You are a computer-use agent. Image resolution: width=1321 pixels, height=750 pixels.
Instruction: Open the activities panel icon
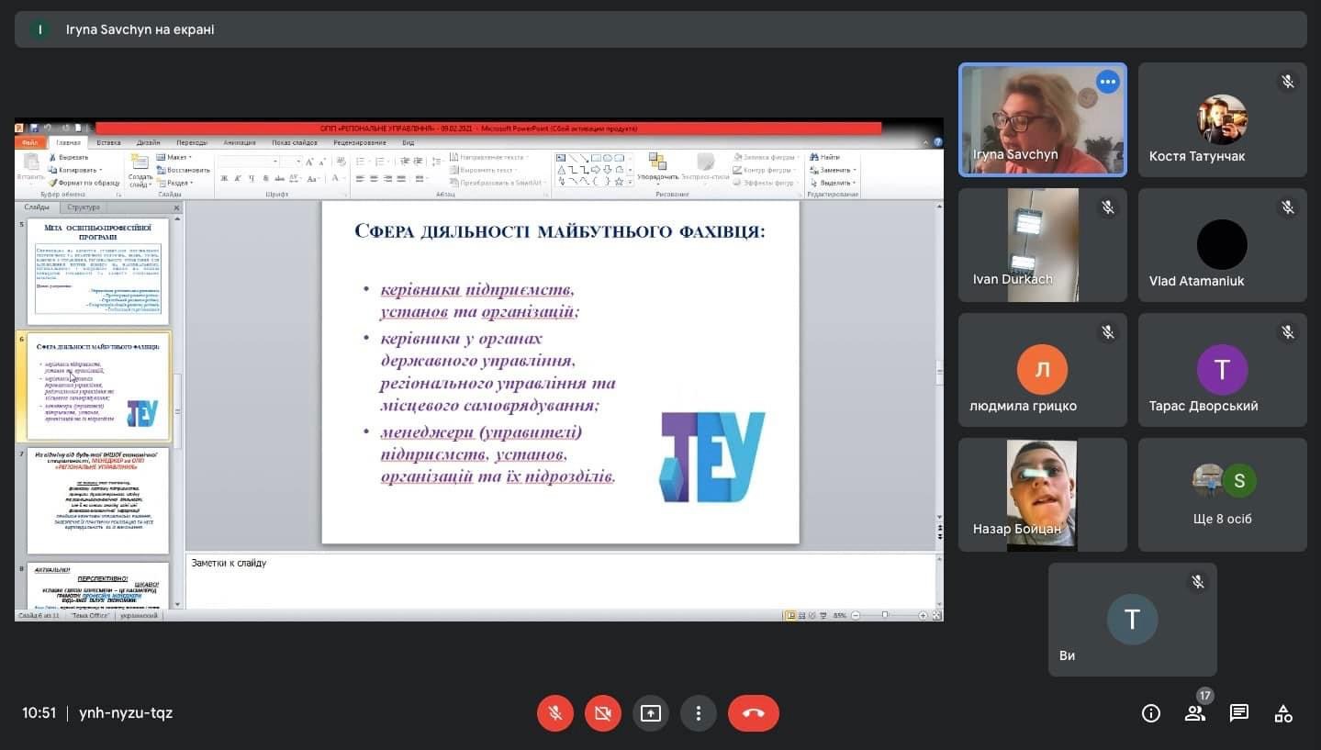click(x=1283, y=713)
